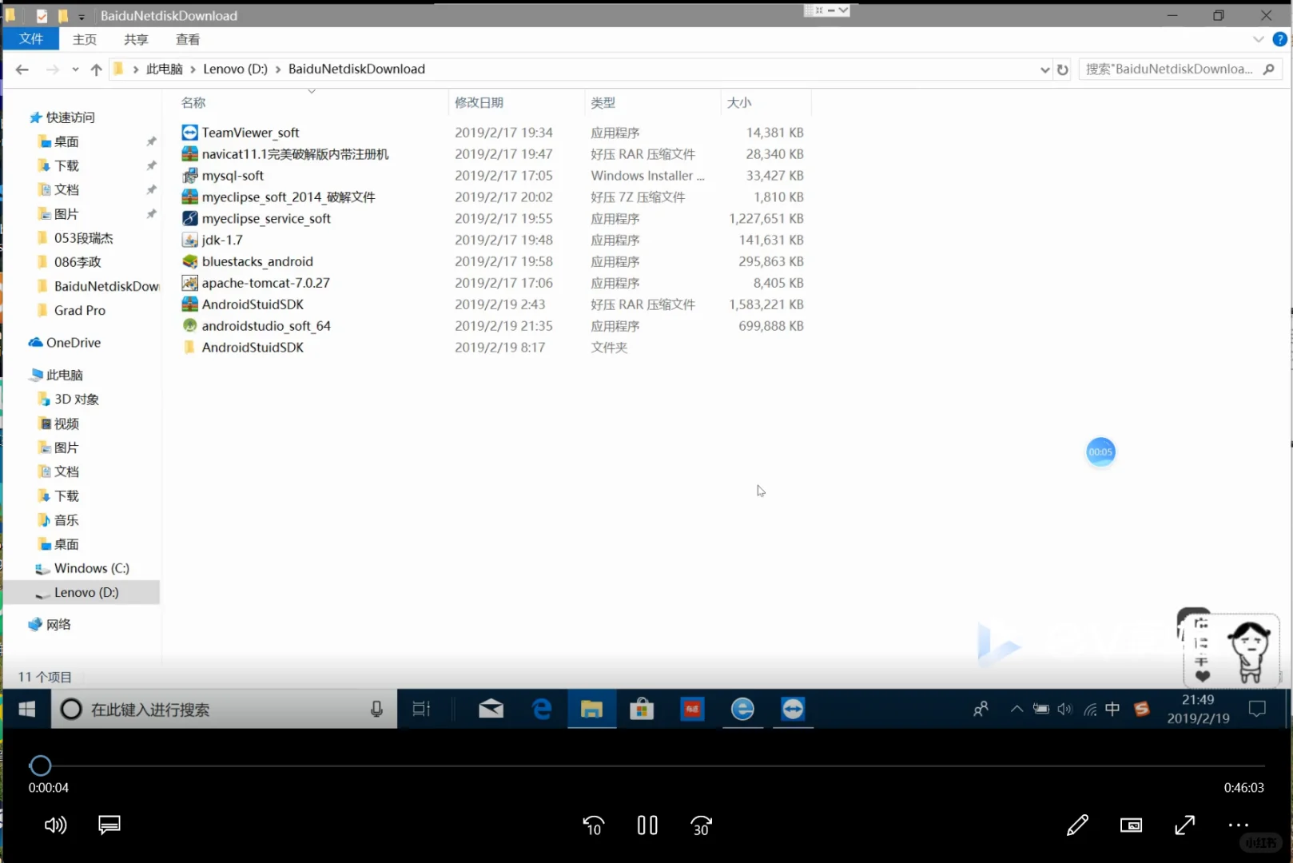Pause the video playback
The image size is (1293, 863).
click(647, 825)
